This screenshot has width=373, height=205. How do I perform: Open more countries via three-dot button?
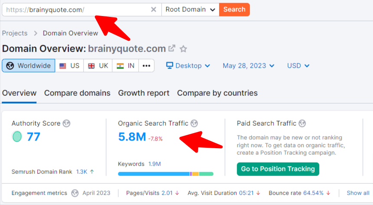146,66
